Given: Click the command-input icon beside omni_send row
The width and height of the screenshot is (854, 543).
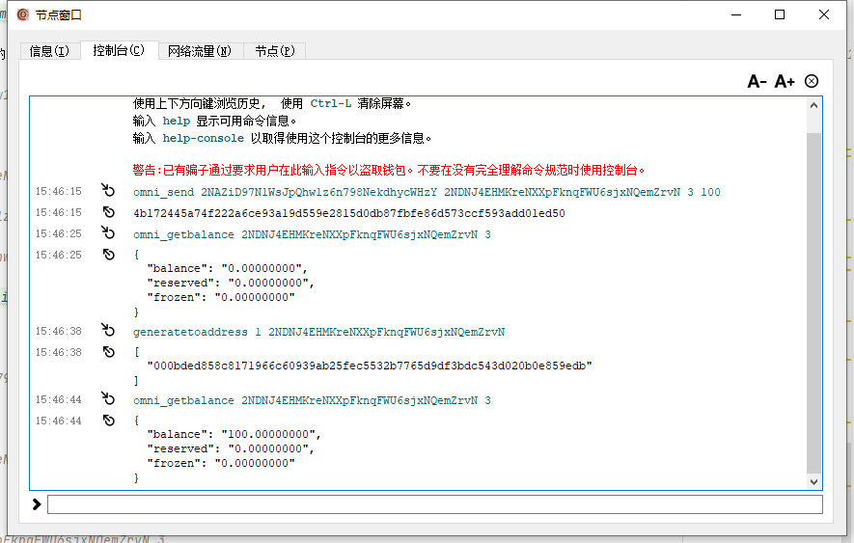Looking at the screenshot, I should pos(108,190).
